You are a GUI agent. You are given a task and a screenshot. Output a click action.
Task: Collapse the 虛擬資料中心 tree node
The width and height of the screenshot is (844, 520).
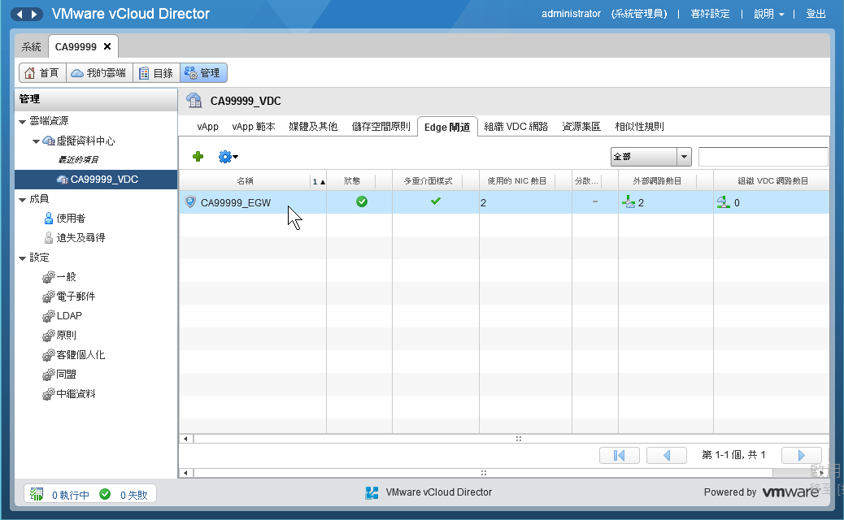click(x=36, y=141)
